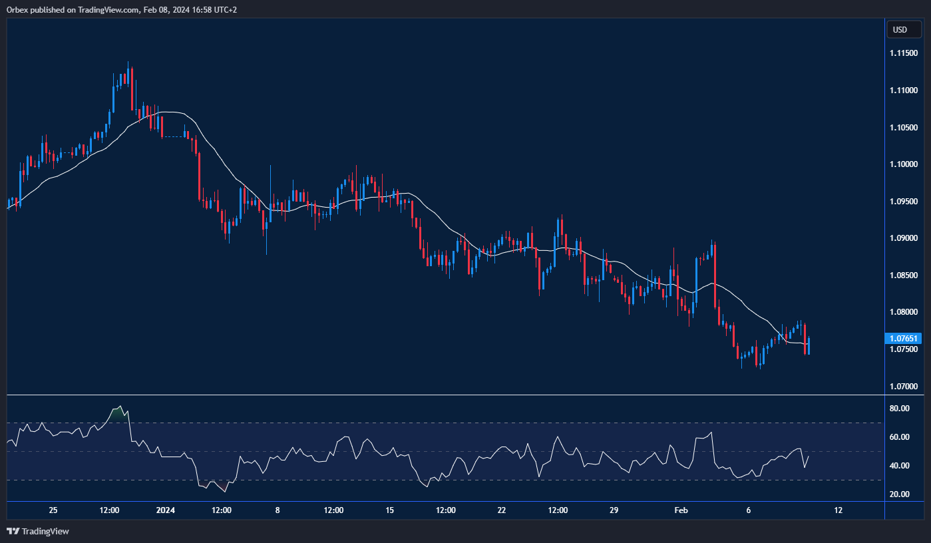Click the 25 date label on the time axis
931x543 pixels.
(x=53, y=510)
